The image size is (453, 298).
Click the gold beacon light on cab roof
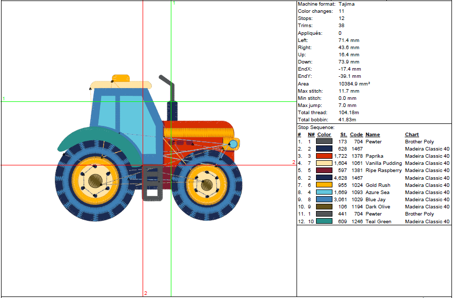[121, 78]
